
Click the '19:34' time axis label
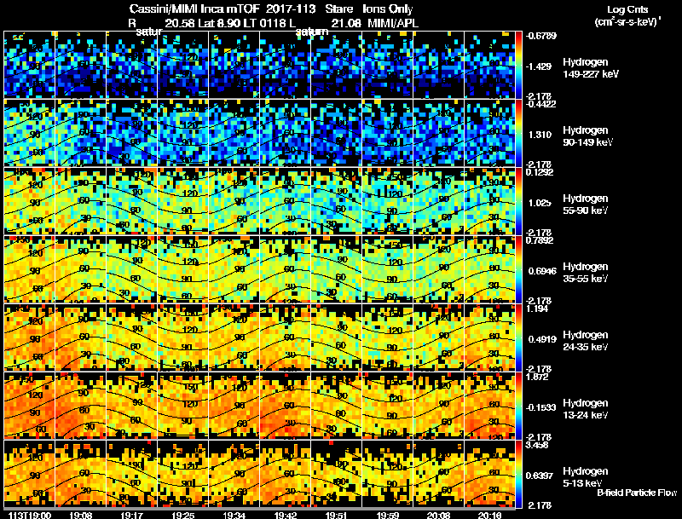(234, 515)
